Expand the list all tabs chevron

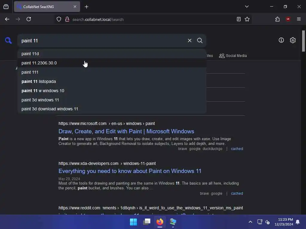[247, 7]
